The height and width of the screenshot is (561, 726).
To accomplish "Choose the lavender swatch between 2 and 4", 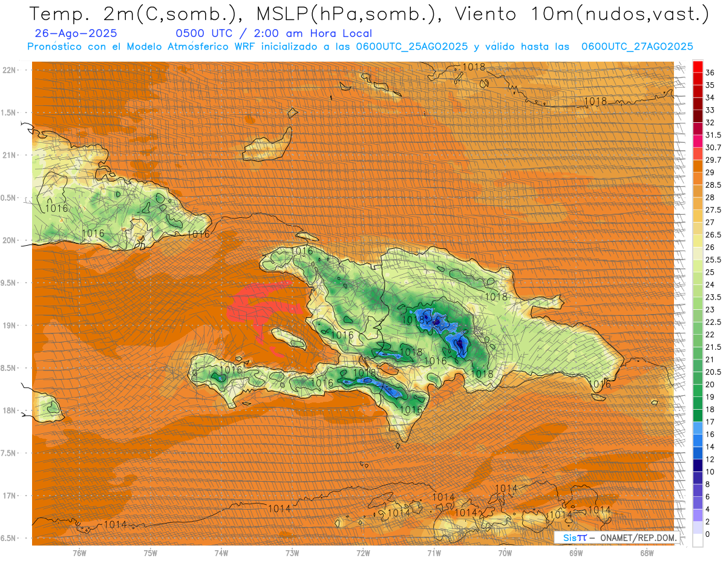I will click(x=698, y=515).
